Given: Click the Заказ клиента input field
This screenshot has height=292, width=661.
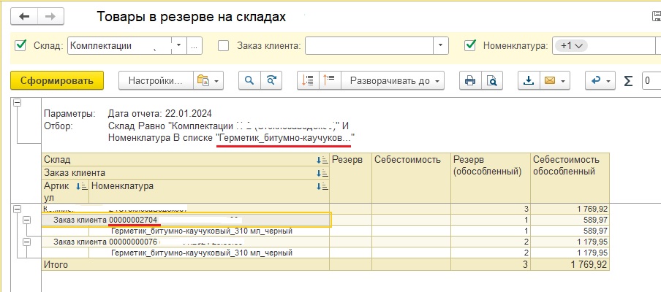Looking at the screenshot, I should 369,45.
